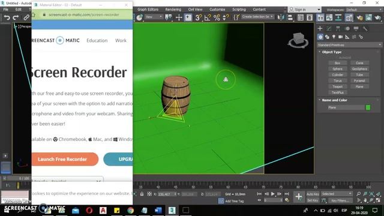The height and width of the screenshot is (216, 384).
Task: Click the Teapot primitive button
Action: click(337, 86)
